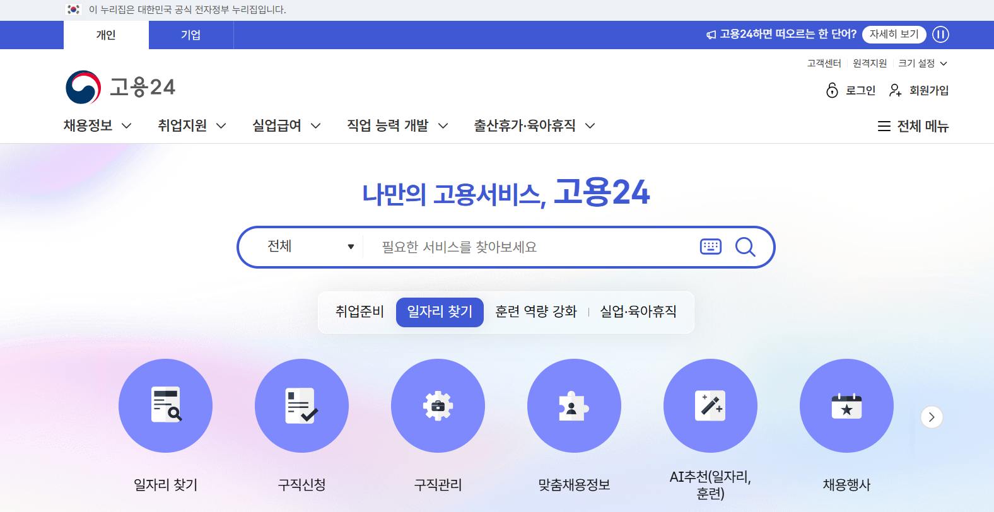
Task: Switch to the 개인 tab
Action: pyautogui.click(x=106, y=35)
